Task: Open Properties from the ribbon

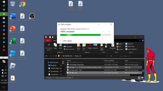Action: point(113,47)
